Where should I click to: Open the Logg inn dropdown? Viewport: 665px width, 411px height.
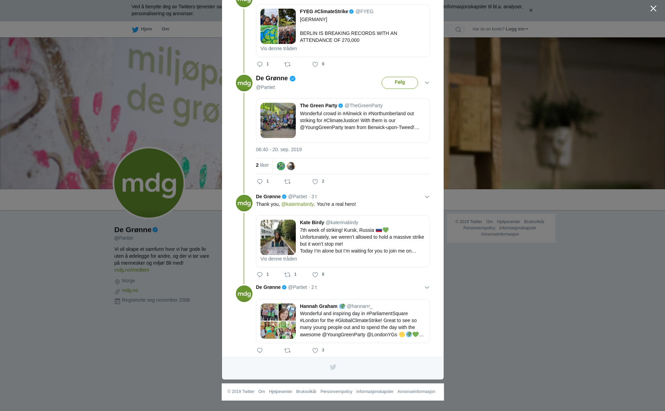coord(517,29)
